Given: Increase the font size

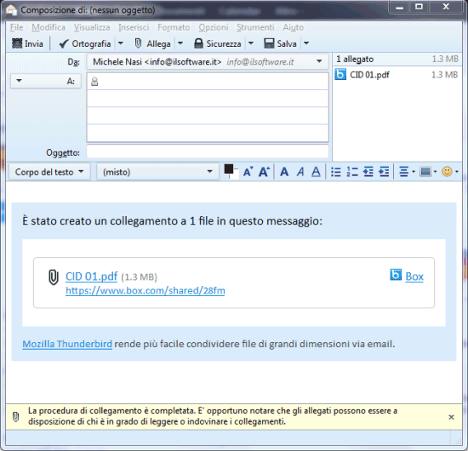Looking at the screenshot, I should coord(264,172).
